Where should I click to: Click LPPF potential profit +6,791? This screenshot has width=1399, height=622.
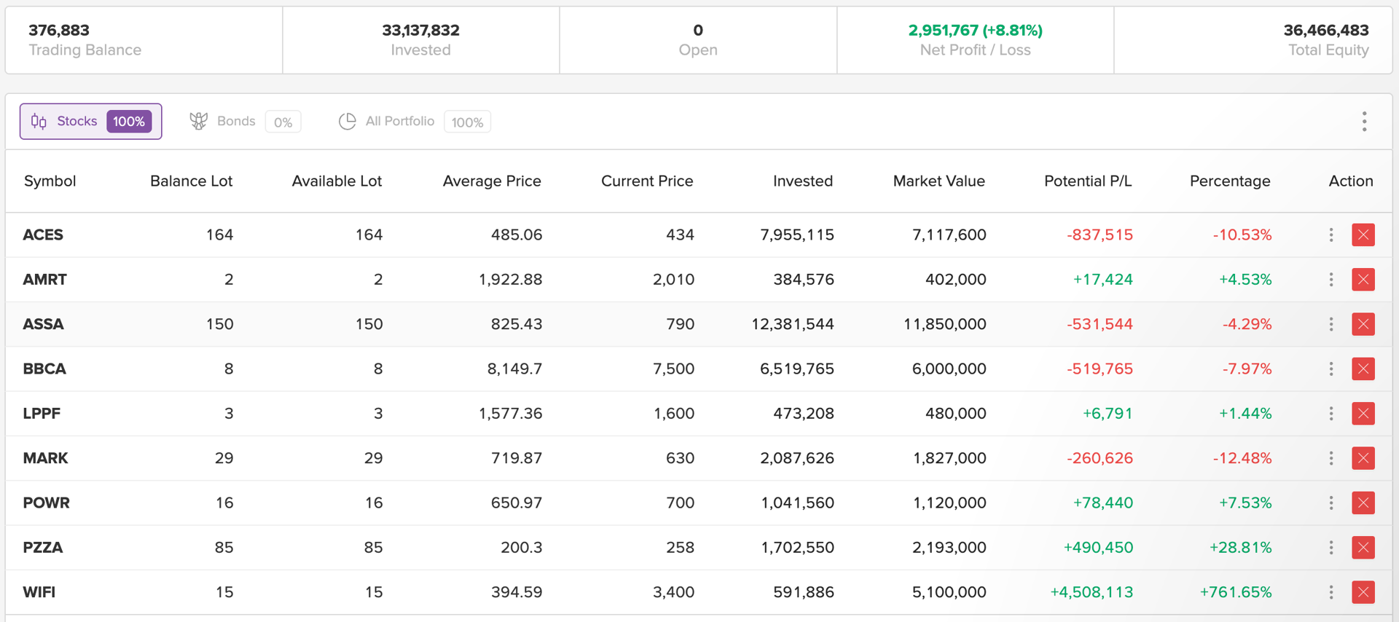[x=1108, y=414]
